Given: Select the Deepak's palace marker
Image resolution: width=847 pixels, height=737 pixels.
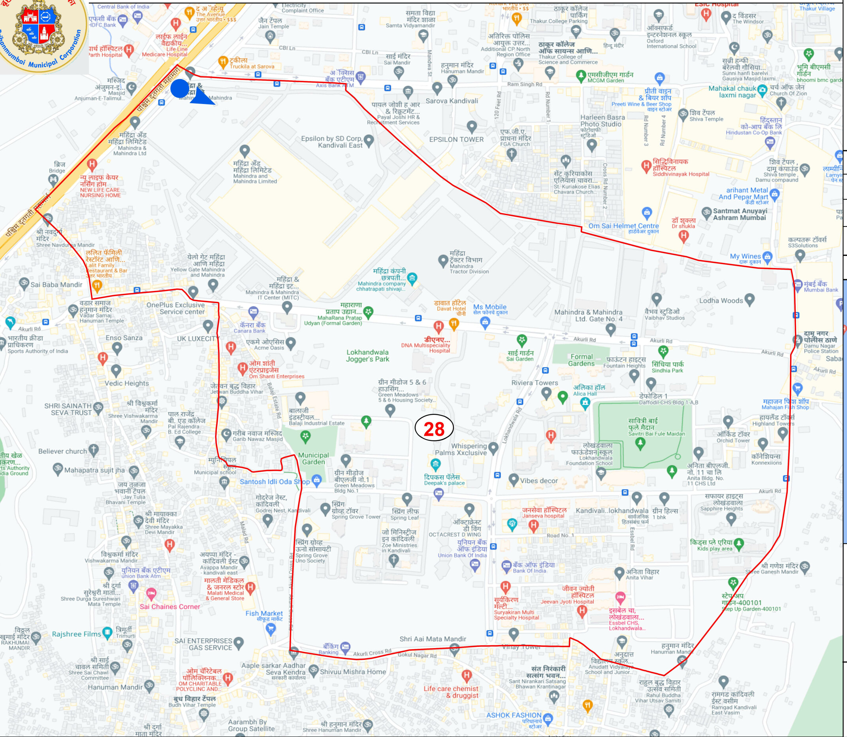Looking at the screenshot, I should 435,465.
